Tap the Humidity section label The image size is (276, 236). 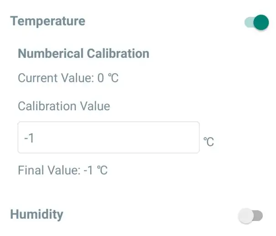[x=36, y=214]
